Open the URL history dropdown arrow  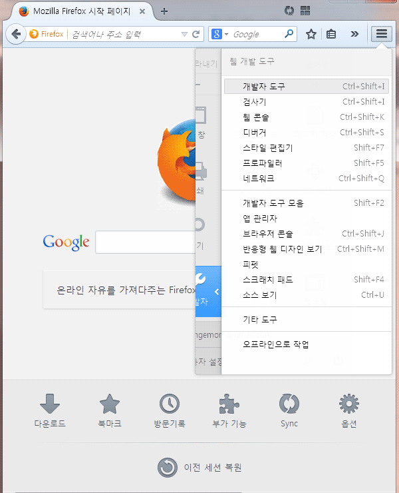coord(184,34)
